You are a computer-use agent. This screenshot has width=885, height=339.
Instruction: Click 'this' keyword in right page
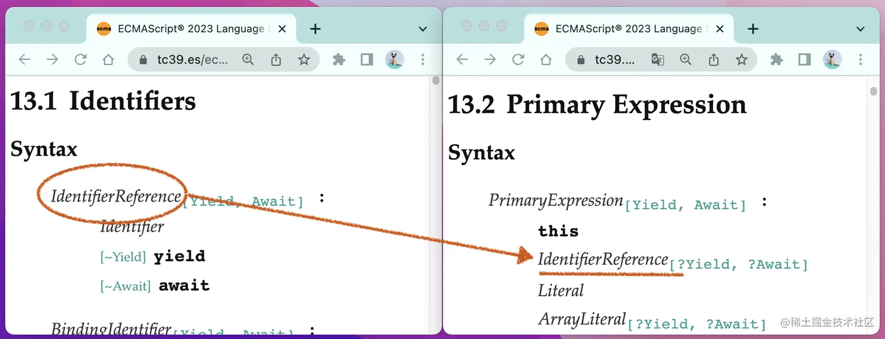558,231
